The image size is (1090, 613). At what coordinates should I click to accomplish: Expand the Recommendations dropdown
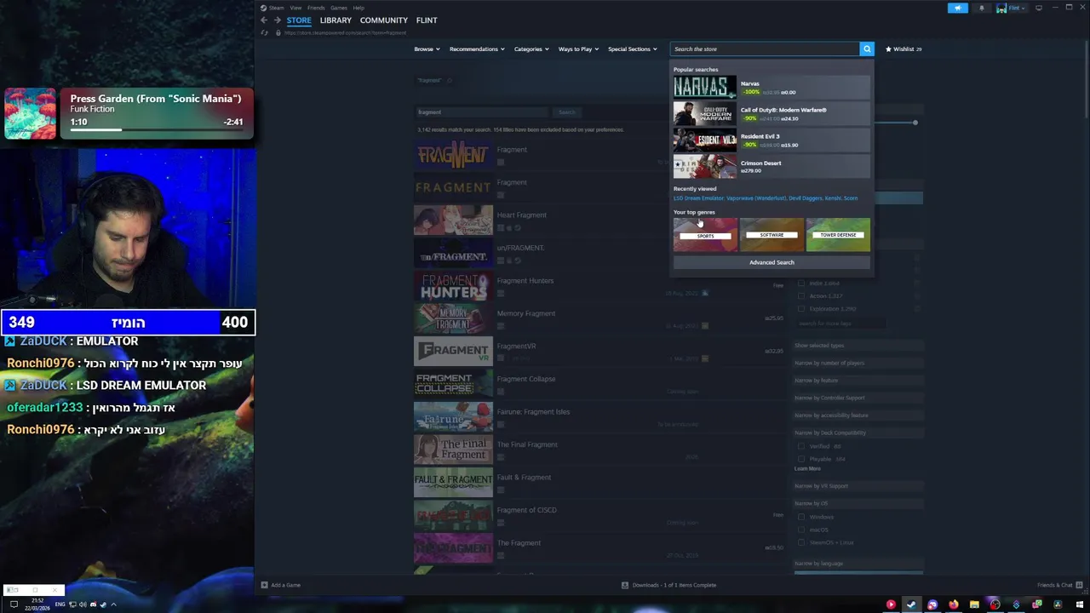[477, 49]
